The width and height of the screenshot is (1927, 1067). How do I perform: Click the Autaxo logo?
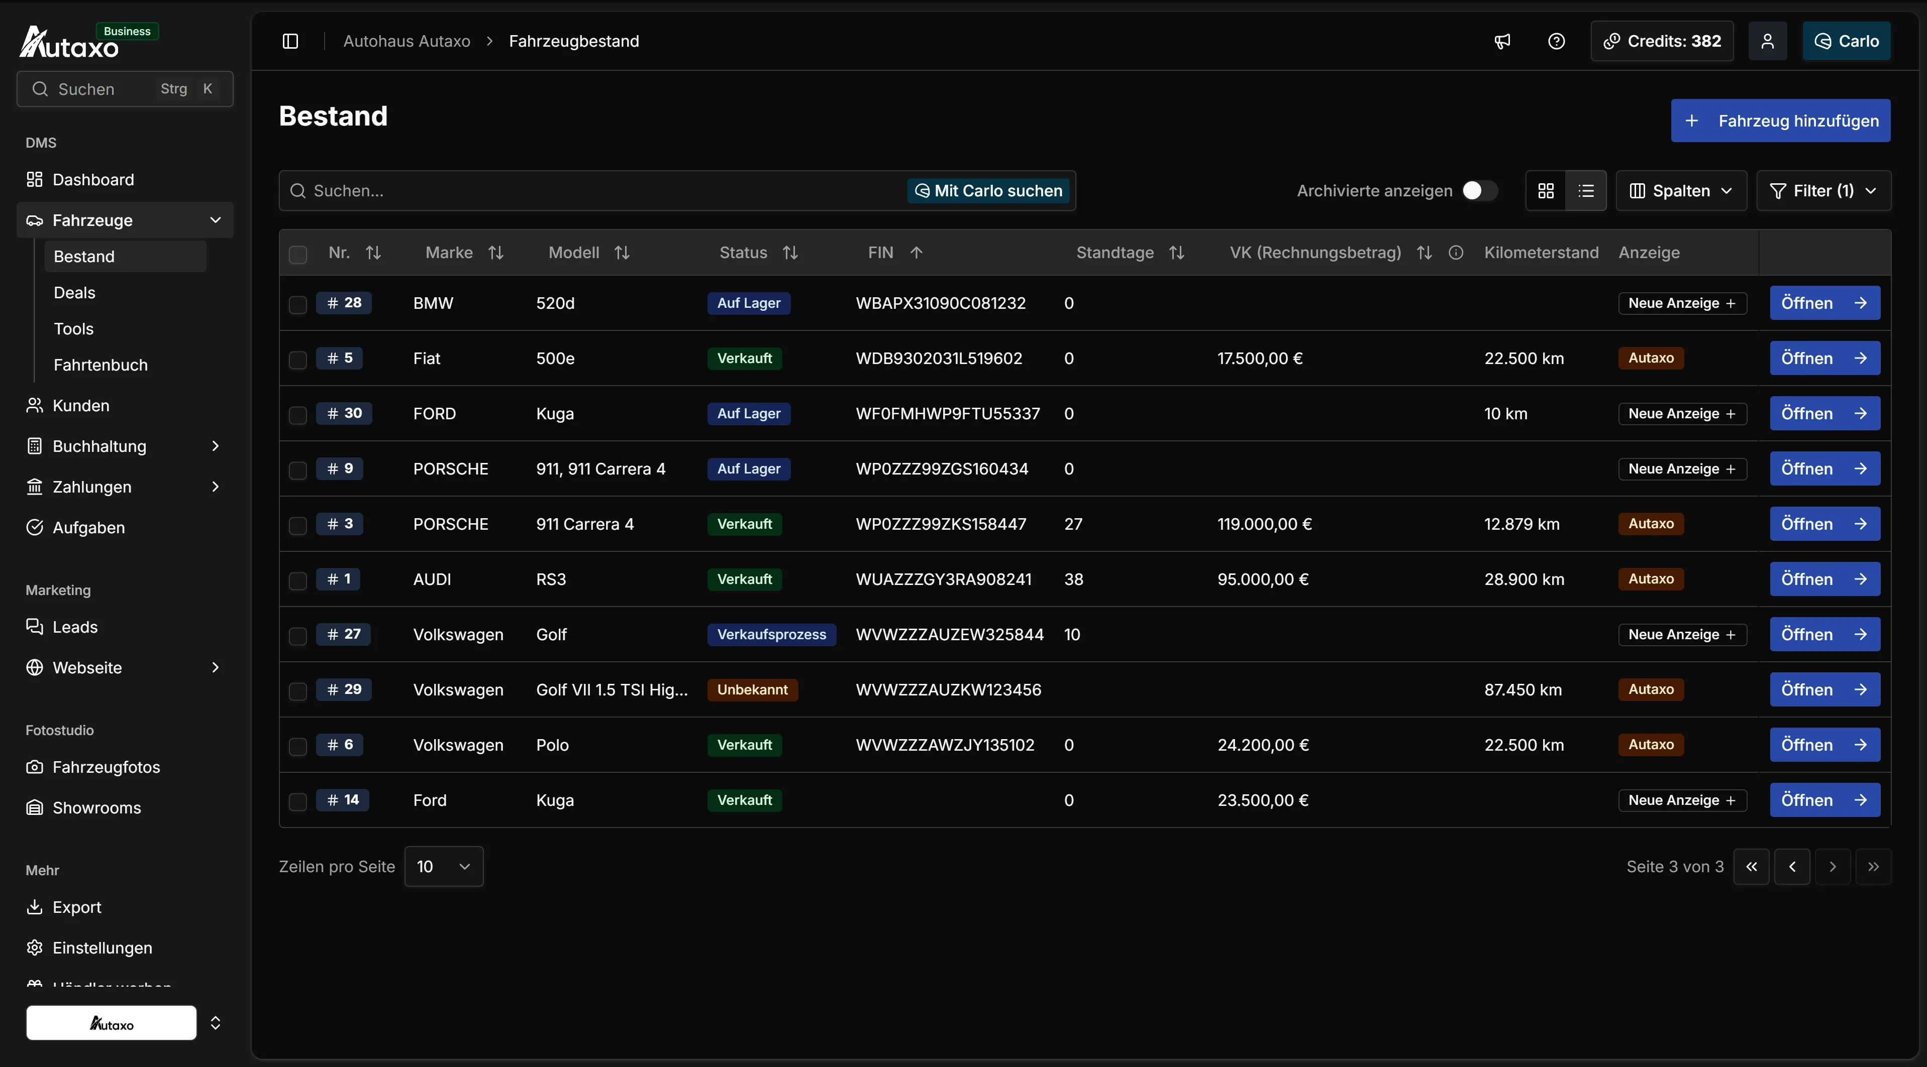point(69,42)
